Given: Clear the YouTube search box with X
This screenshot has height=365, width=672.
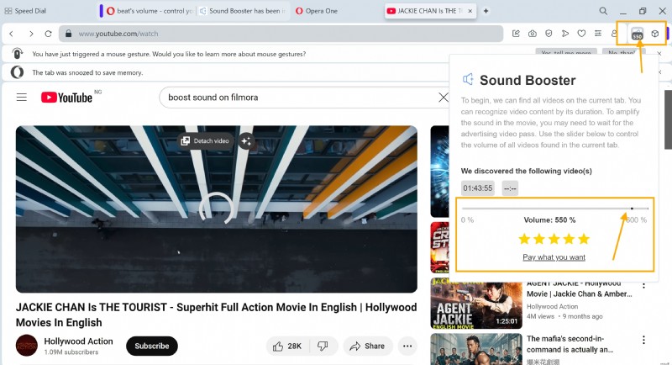Looking at the screenshot, I should point(444,98).
